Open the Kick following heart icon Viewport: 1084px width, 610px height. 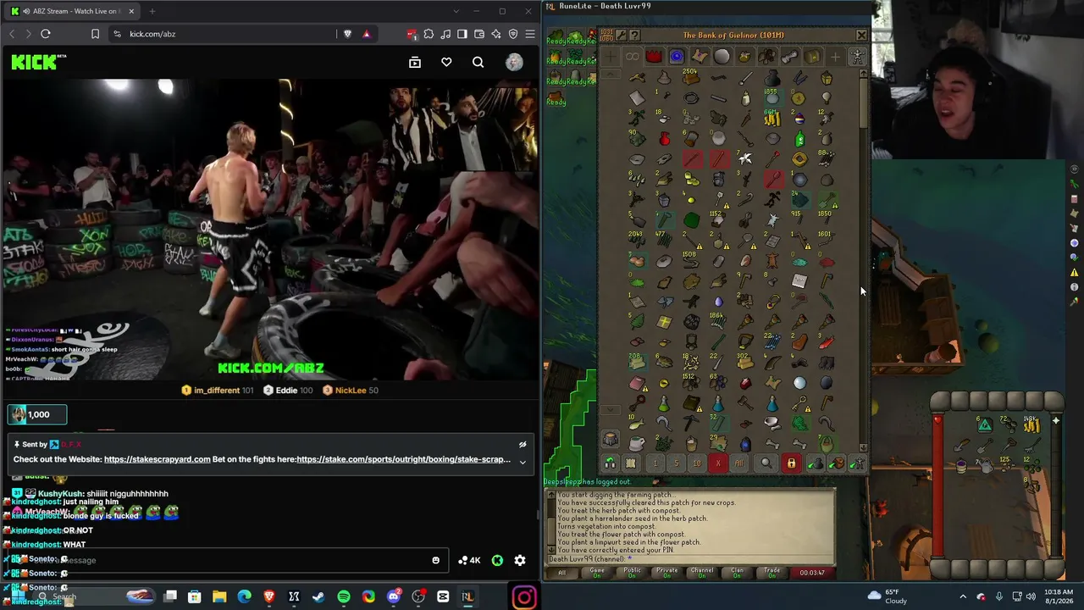(x=446, y=62)
